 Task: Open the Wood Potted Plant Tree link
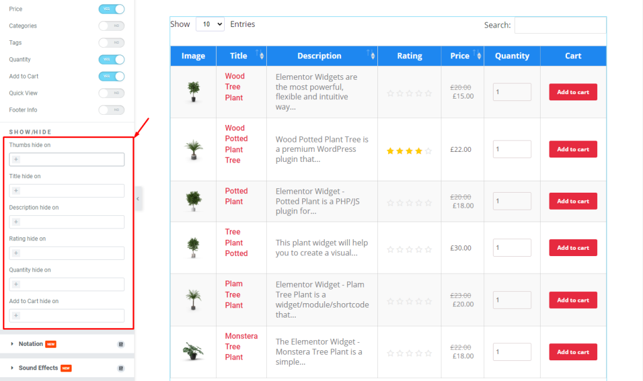236,144
